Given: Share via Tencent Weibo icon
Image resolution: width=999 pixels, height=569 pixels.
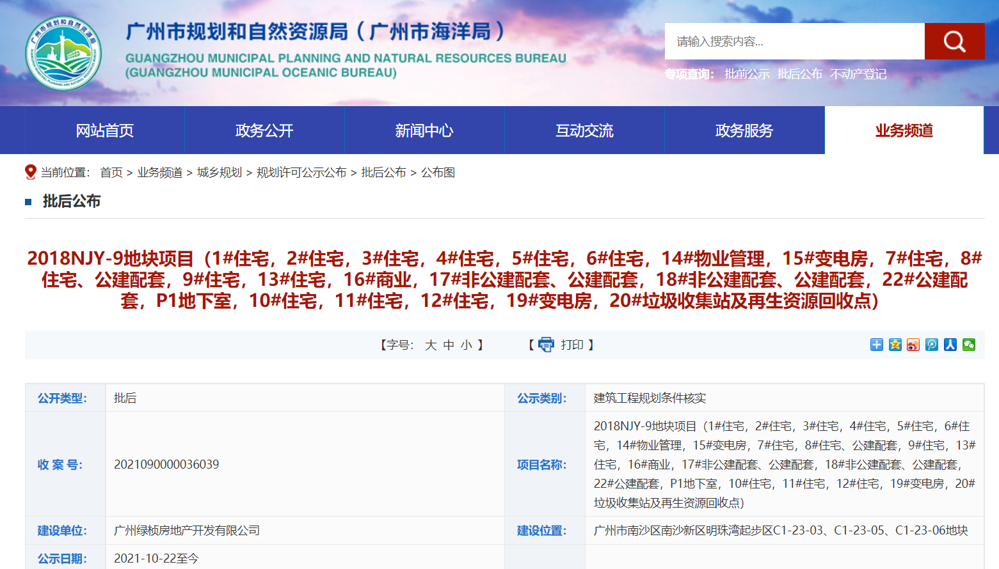Looking at the screenshot, I should coord(932,345).
